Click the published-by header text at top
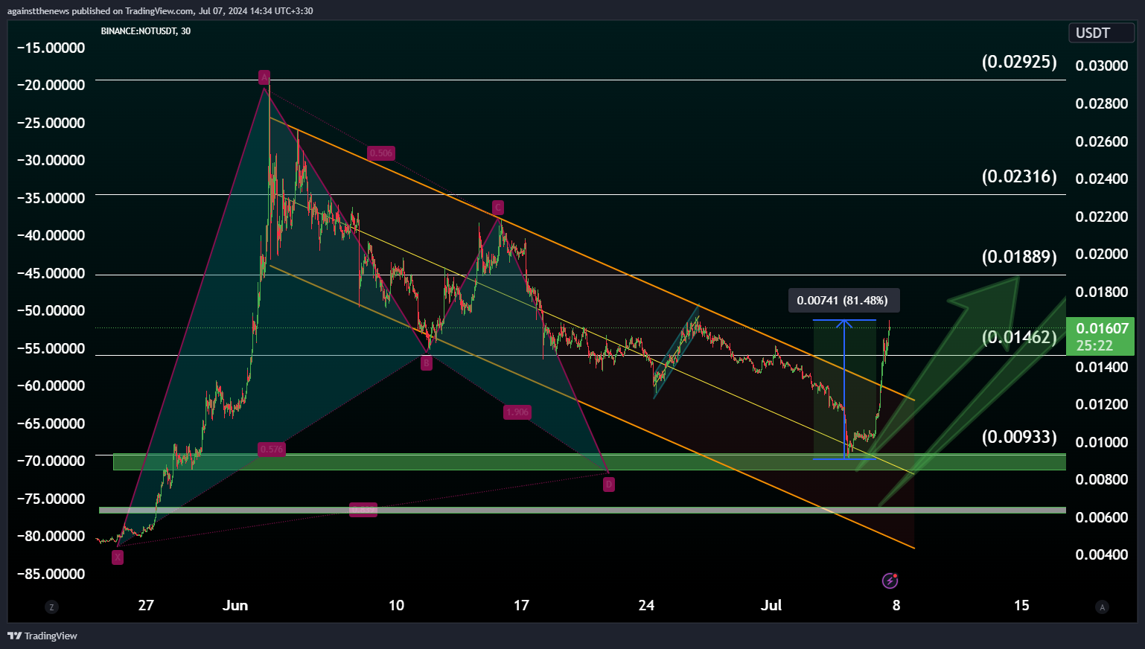Image resolution: width=1145 pixels, height=649 pixels. [160, 11]
